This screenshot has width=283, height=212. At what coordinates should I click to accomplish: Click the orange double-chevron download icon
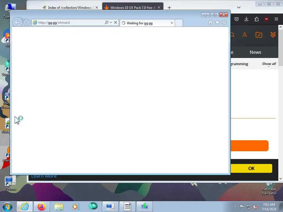[x=273, y=35]
